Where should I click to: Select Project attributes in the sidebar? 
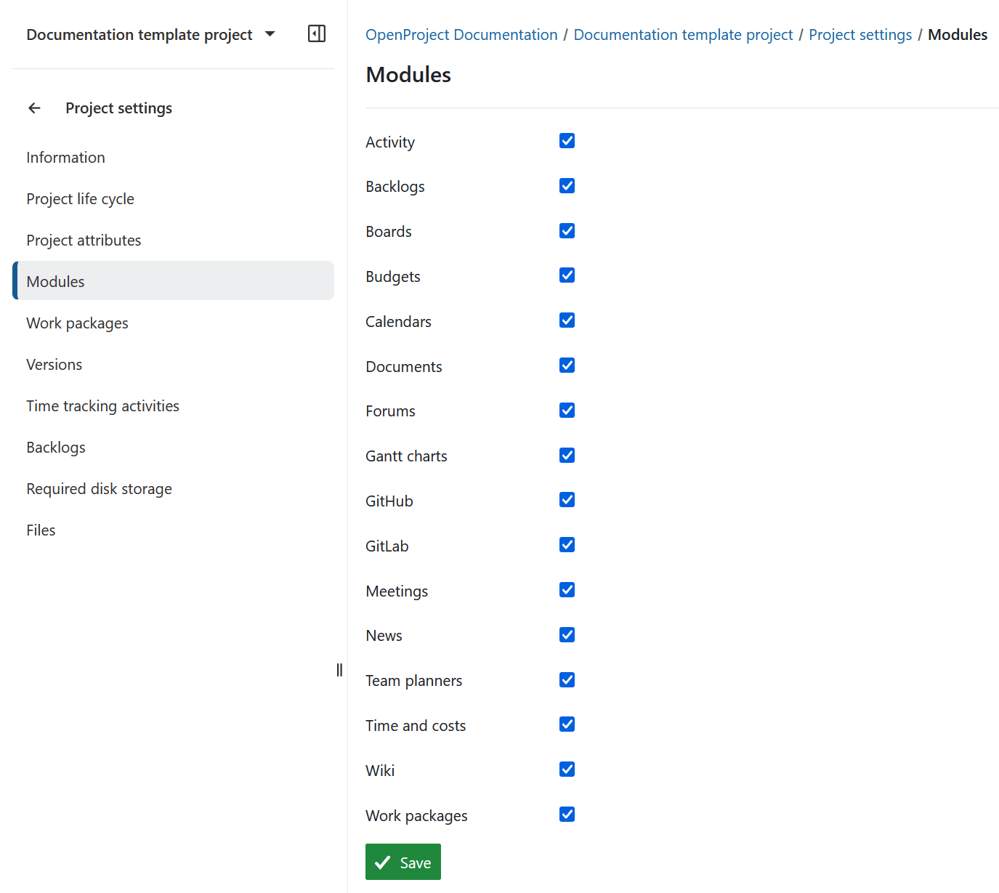pyautogui.click(x=84, y=240)
